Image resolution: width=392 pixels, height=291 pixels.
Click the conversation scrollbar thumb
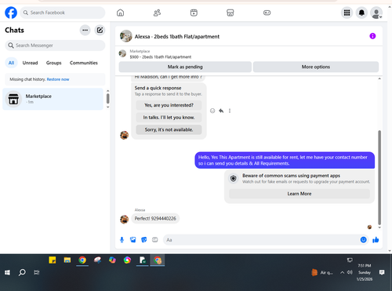(379, 177)
